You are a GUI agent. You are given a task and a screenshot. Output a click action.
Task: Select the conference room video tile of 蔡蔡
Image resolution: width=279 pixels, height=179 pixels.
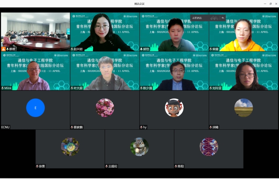click(35, 30)
